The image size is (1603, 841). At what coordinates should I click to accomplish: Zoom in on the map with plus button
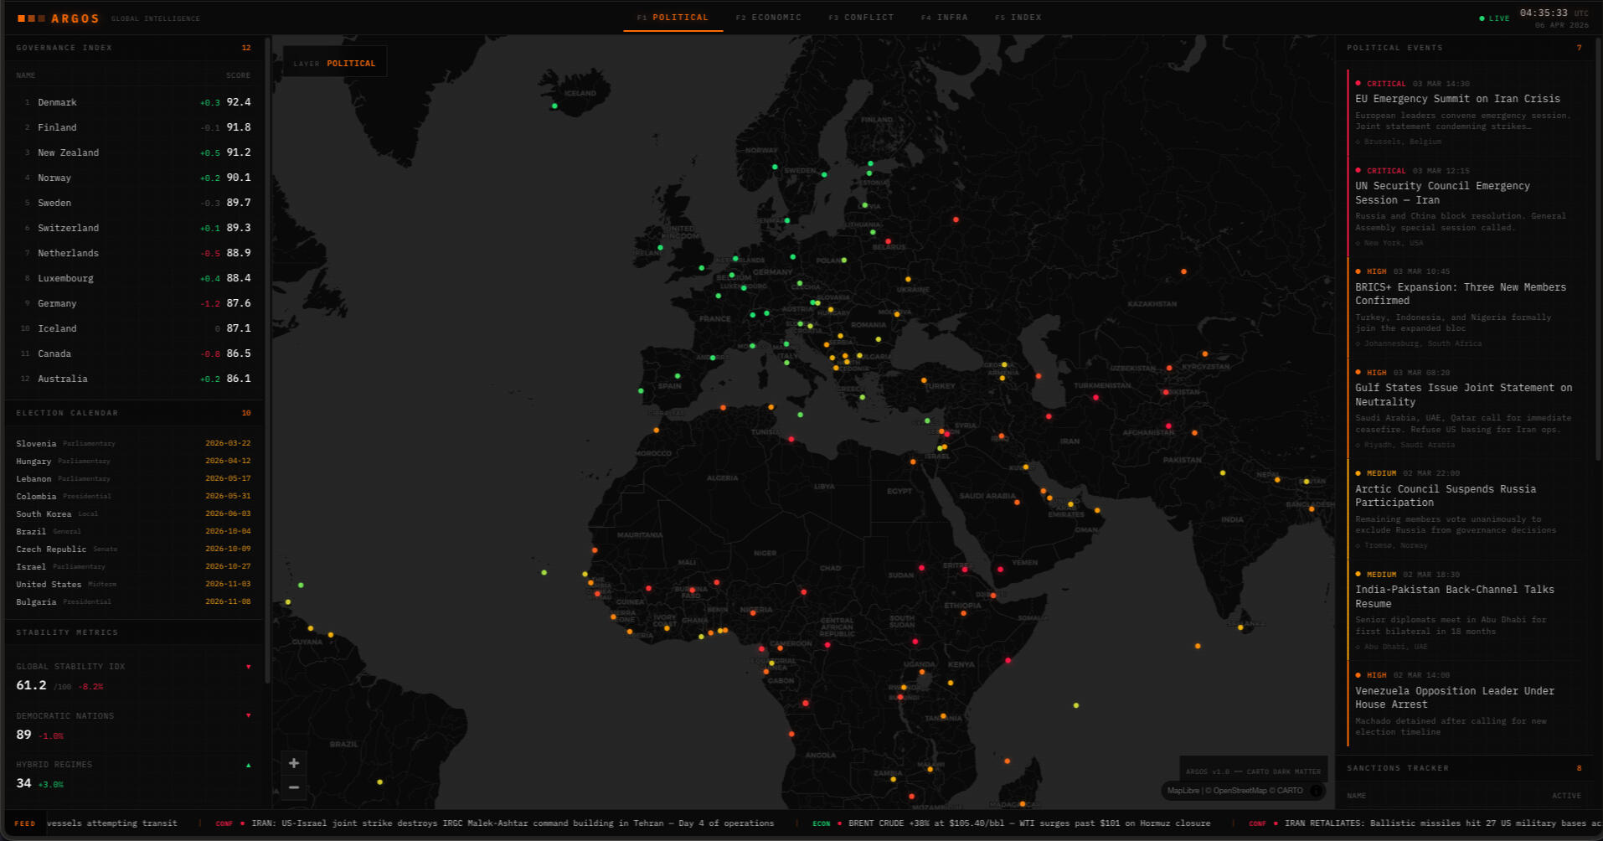point(294,763)
